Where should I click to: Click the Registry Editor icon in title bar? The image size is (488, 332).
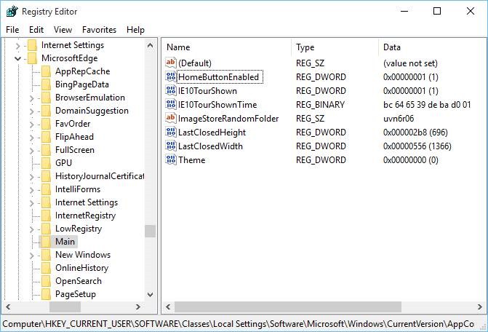[11, 12]
